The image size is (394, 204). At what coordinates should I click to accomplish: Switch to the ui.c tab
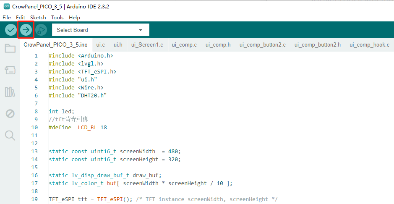coord(101,45)
